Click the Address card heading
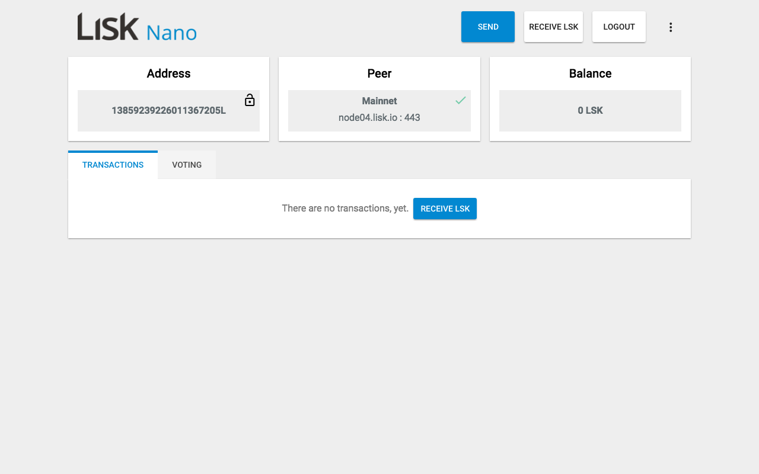 [169, 73]
